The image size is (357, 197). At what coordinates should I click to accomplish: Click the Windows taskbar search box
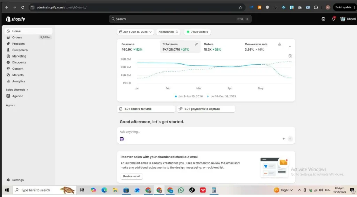(x=44, y=190)
